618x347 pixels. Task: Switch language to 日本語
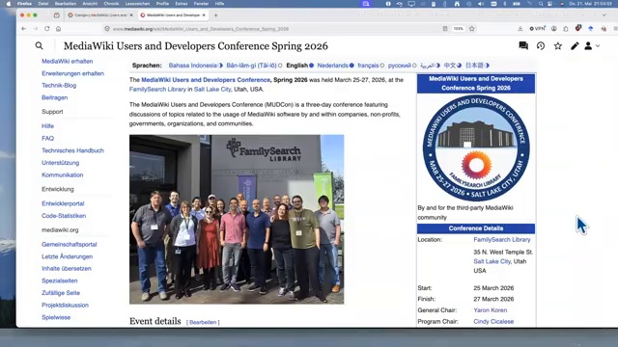tap(474, 66)
